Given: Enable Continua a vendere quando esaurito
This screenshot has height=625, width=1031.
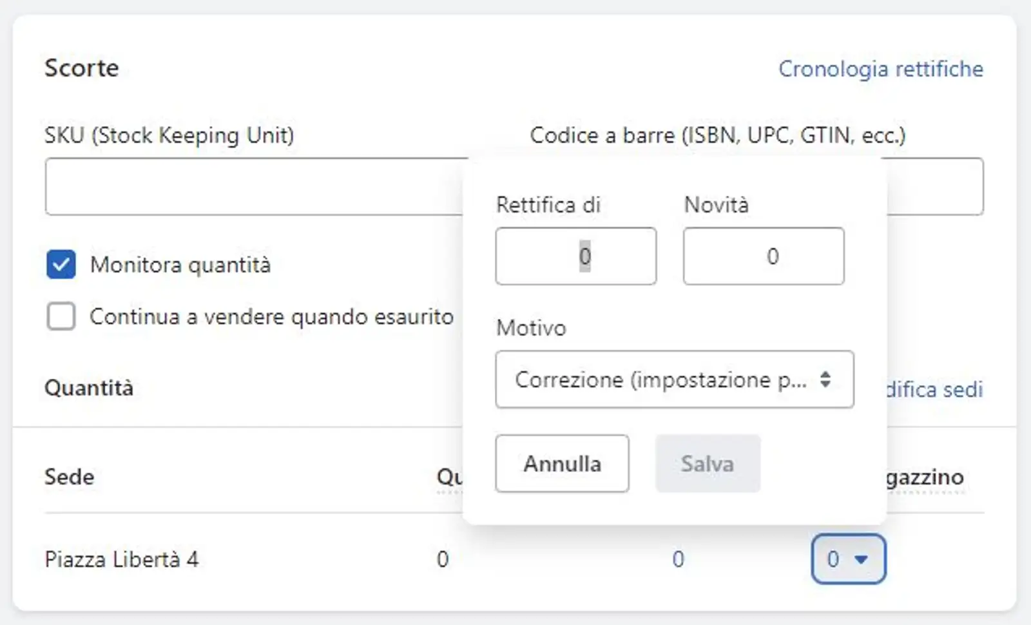Looking at the screenshot, I should [x=61, y=316].
